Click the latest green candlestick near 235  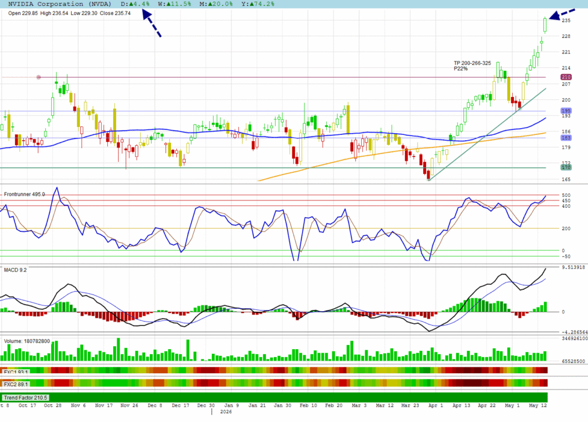[545, 25]
